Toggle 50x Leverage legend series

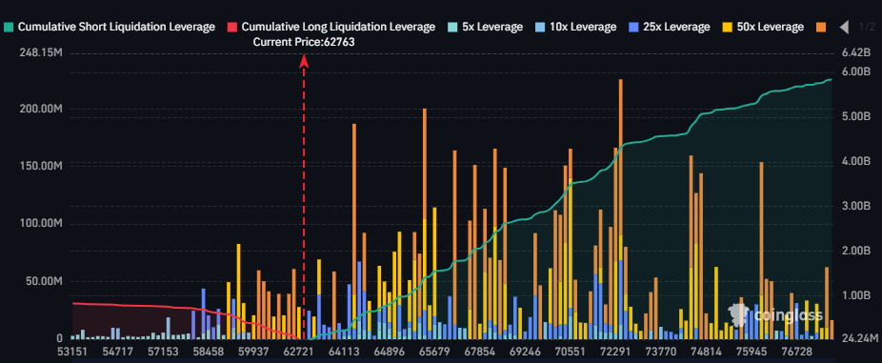[763, 27]
